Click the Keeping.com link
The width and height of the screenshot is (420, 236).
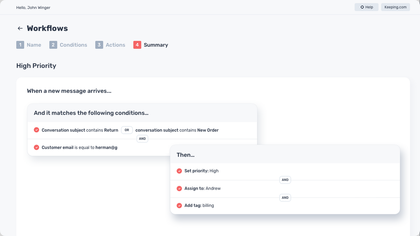(x=395, y=7)
